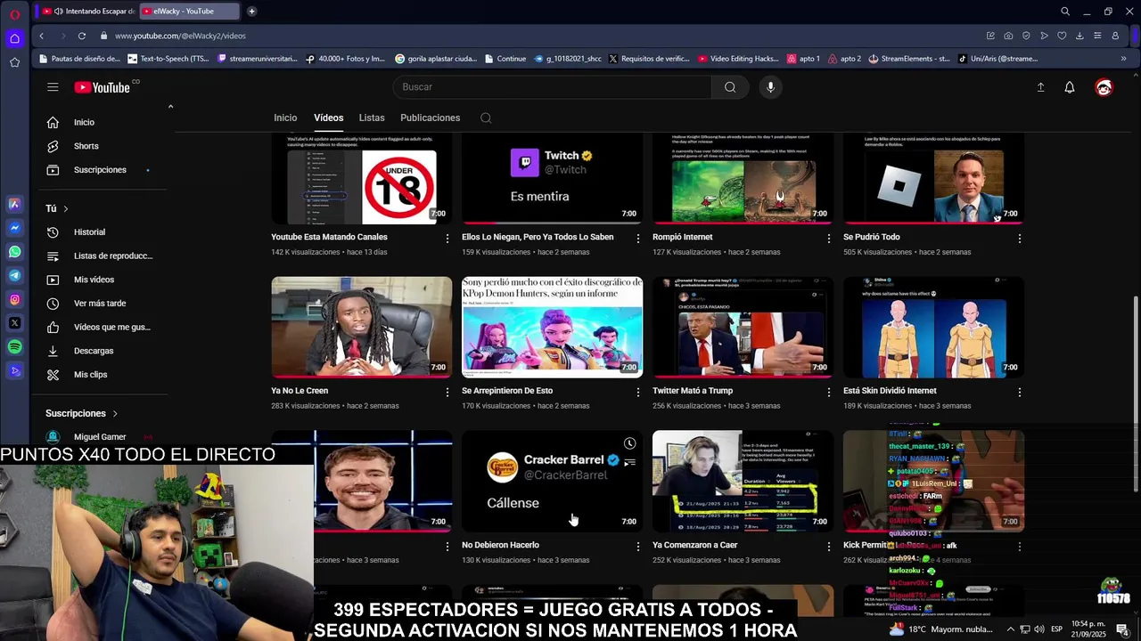Open the Under 18 sign thumbnail
This screenshot has width=1141, height=641.
361,180
